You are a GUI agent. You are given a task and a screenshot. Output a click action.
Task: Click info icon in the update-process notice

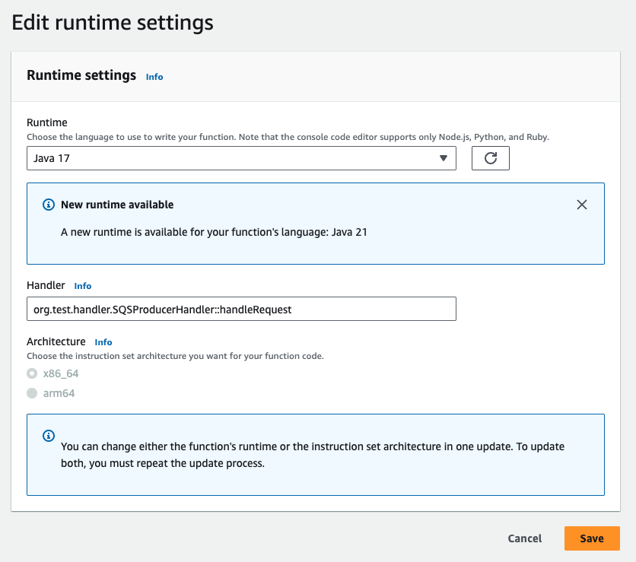(49, 436)
